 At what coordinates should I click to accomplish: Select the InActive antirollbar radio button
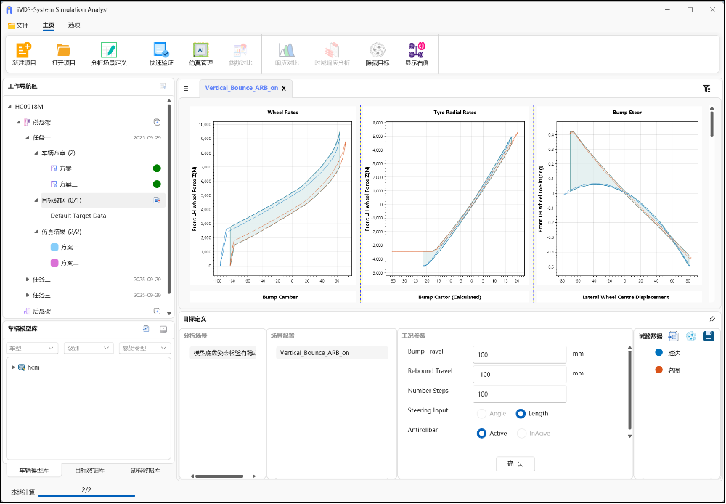coord(521,434)
